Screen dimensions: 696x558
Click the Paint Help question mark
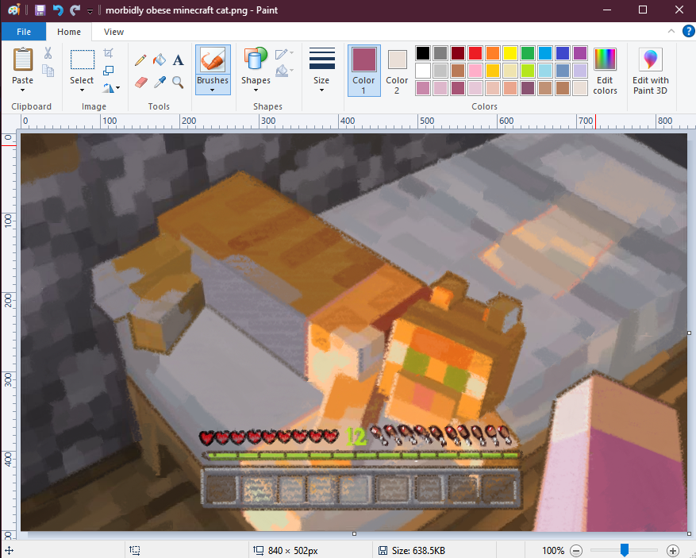click(x=688, y=31)
